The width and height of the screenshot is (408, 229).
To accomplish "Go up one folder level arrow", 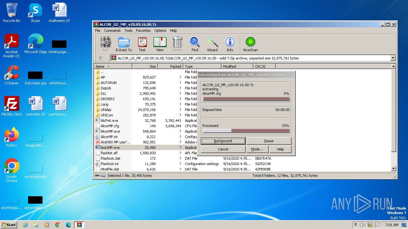I will [100, 58].
